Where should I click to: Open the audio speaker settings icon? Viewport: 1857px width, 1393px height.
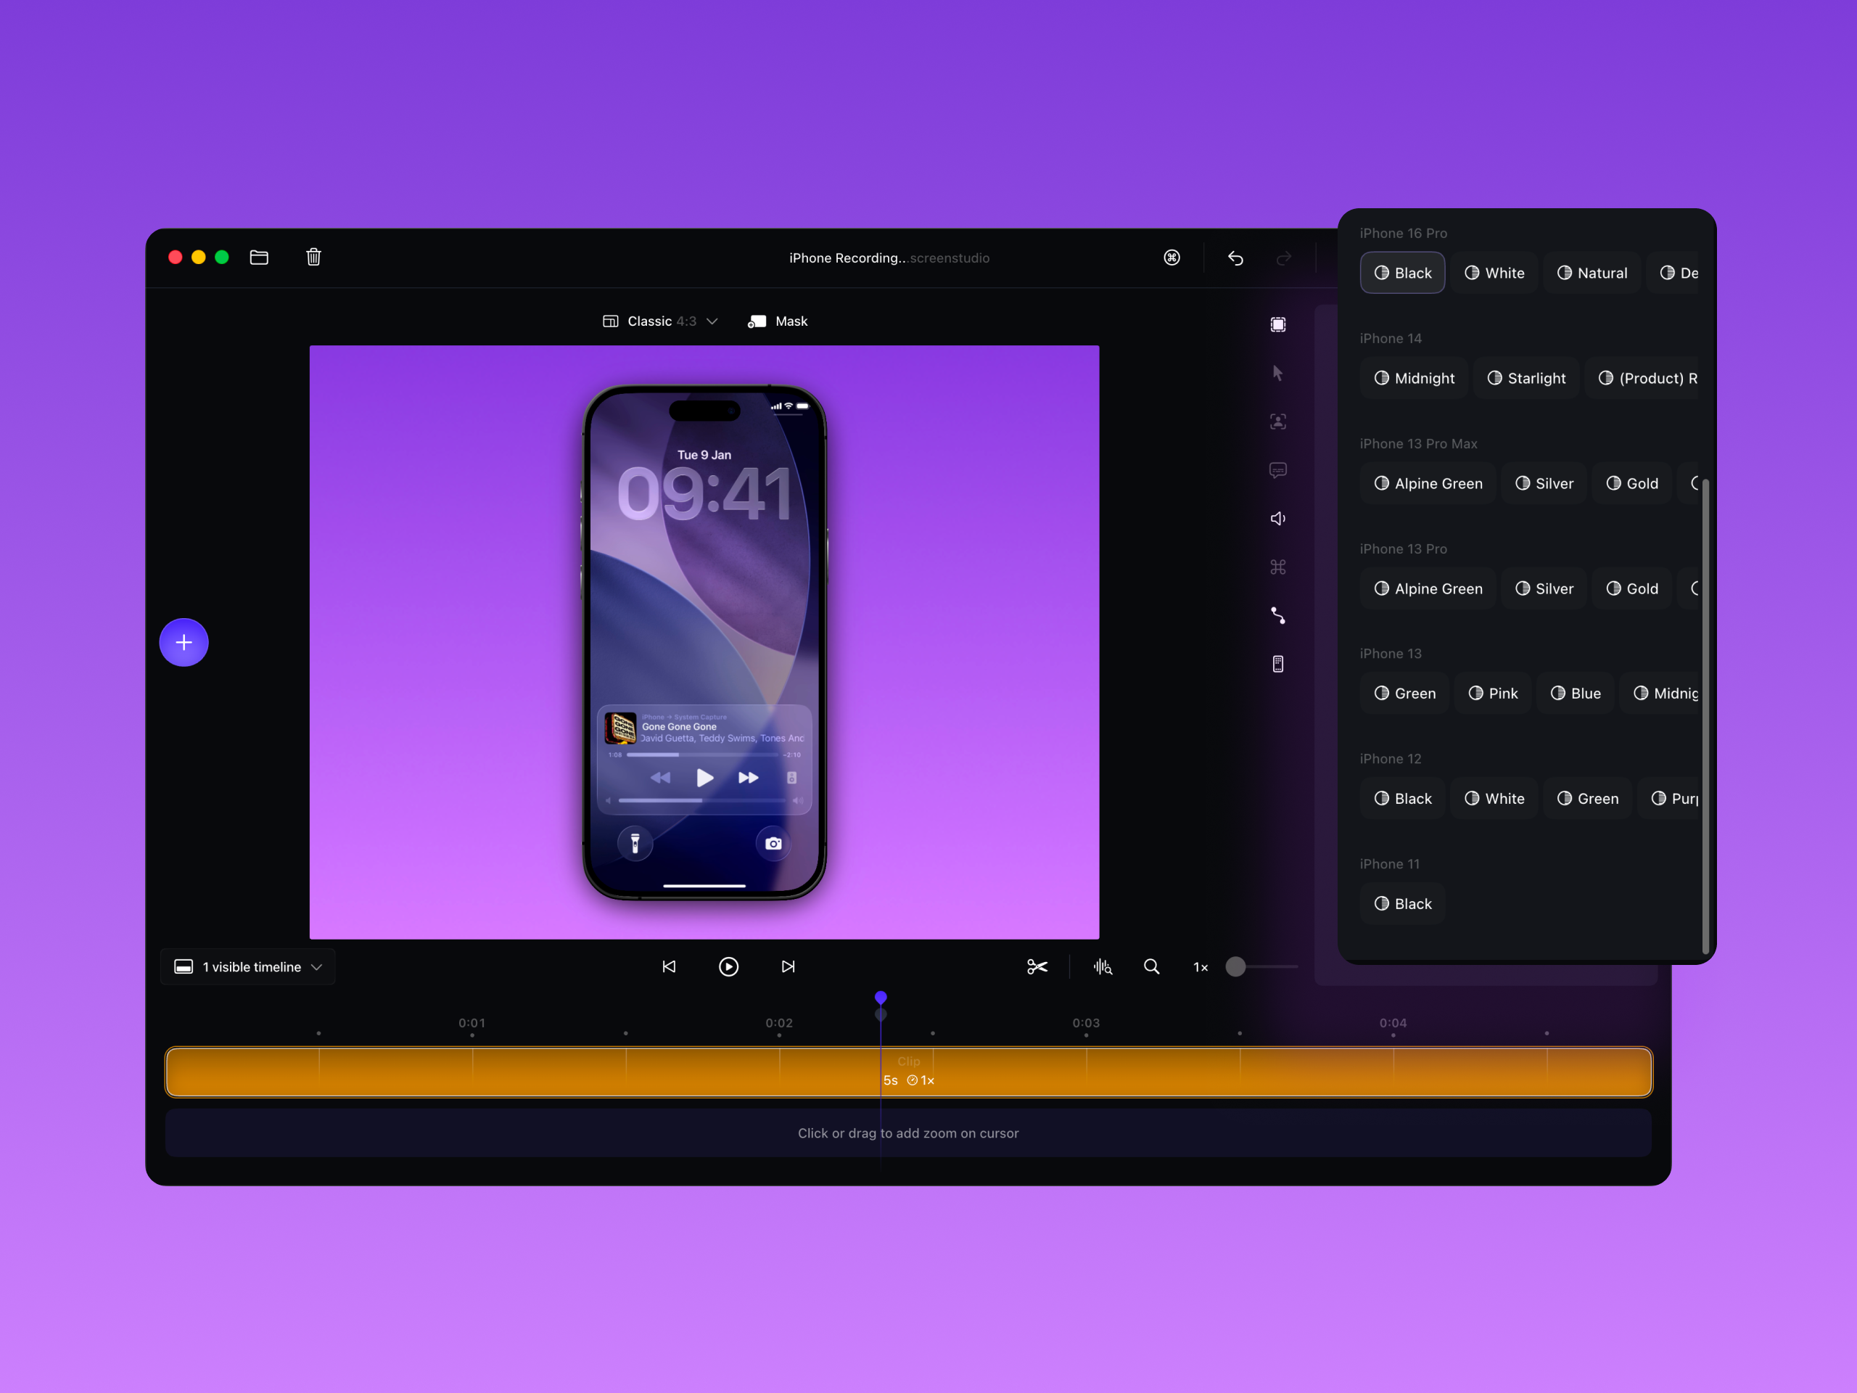tap(1277, 518)
